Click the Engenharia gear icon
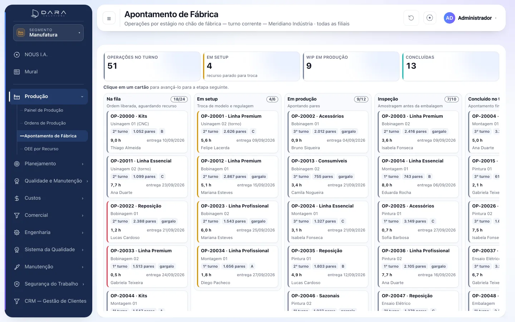The height and width of the screenshot is (322, 515). (x=17, y=233)
